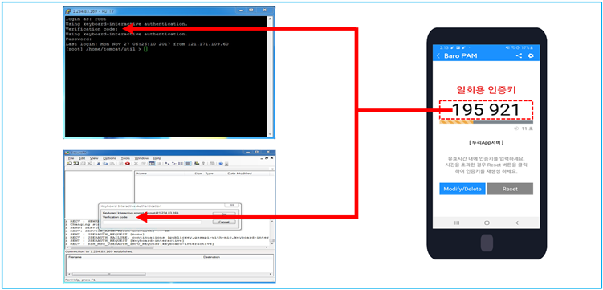Click the red stop icon in SecureFX toolbar
This screenshot has height=290, width=603.
pyautogui.click(x=128, y=163)
